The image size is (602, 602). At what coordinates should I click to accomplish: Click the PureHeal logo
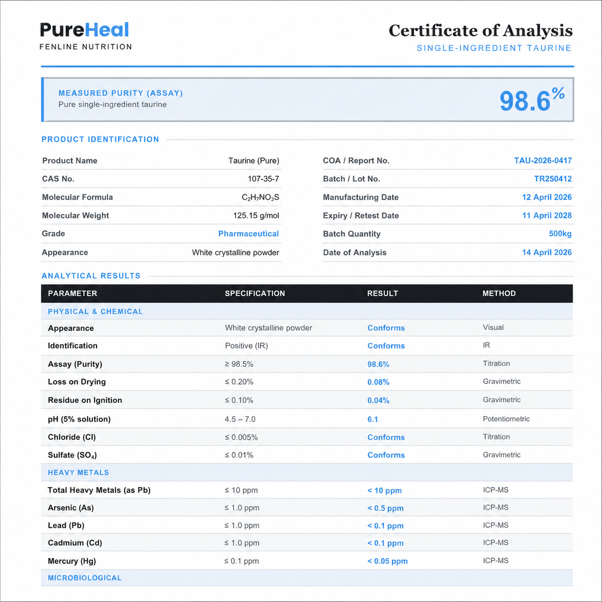pyautogui.click(x=85, y=35)
